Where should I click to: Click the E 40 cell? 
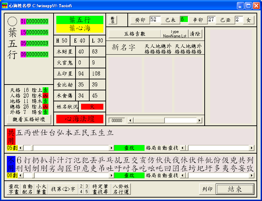[x=80, y=41]
